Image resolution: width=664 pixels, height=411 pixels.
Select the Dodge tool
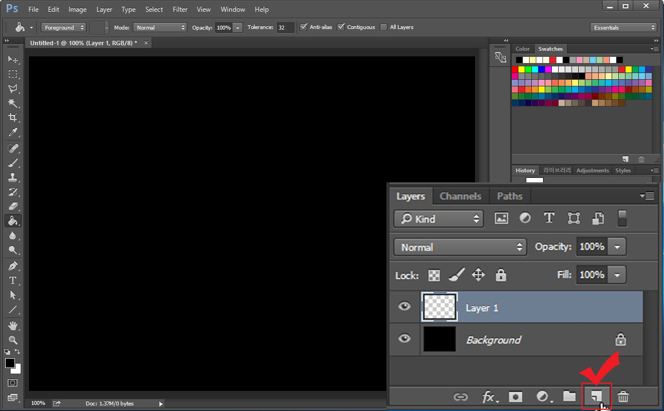13,250
